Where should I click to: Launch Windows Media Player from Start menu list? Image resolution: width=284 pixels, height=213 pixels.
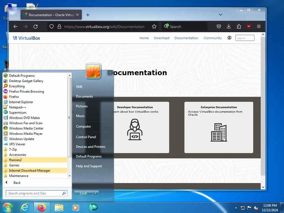35,133
